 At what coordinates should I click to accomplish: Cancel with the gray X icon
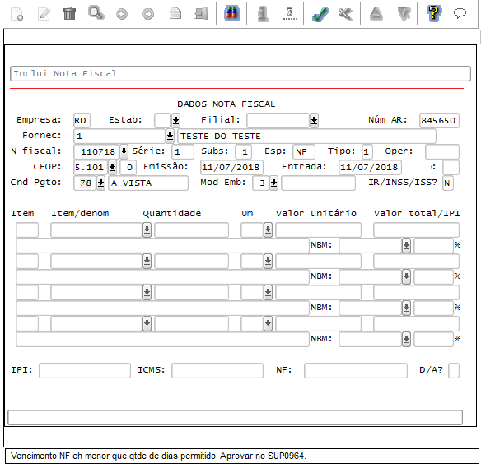[x=345, y=14]
